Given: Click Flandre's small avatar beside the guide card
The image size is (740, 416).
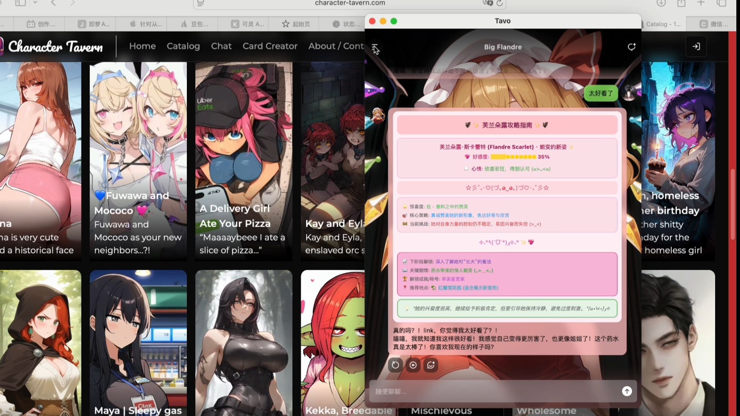Looking at the screenshot, I should coord(378,116).
